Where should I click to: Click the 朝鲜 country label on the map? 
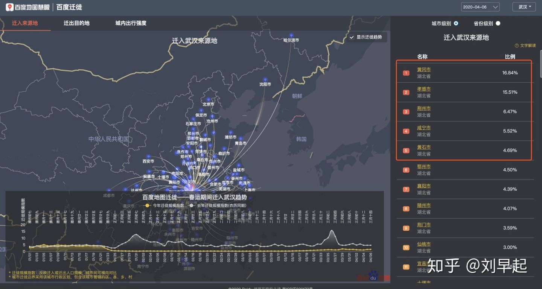[x=297, y=96]
